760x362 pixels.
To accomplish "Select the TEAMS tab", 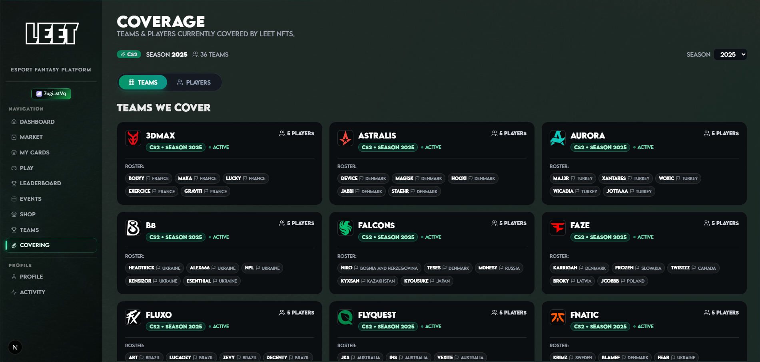I will point(142,82).
